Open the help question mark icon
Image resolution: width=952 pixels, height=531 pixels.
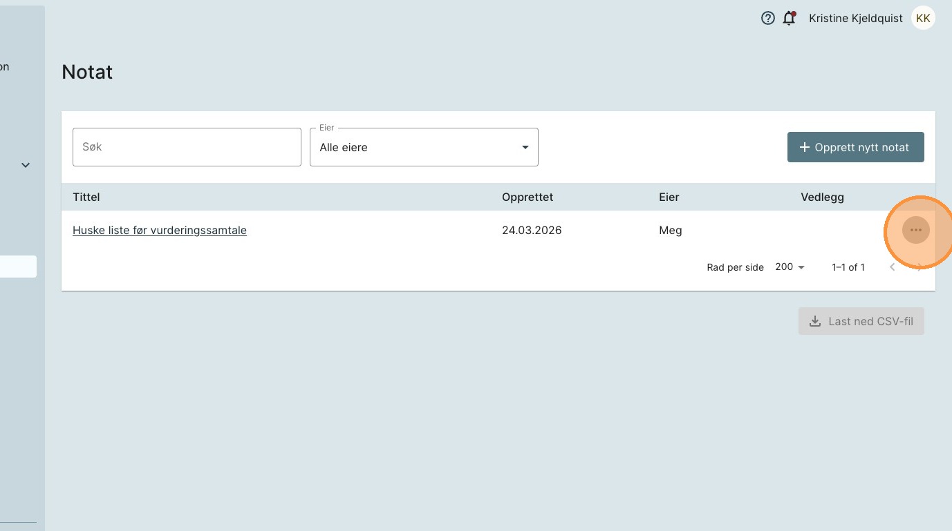click(x=767, y=19)
